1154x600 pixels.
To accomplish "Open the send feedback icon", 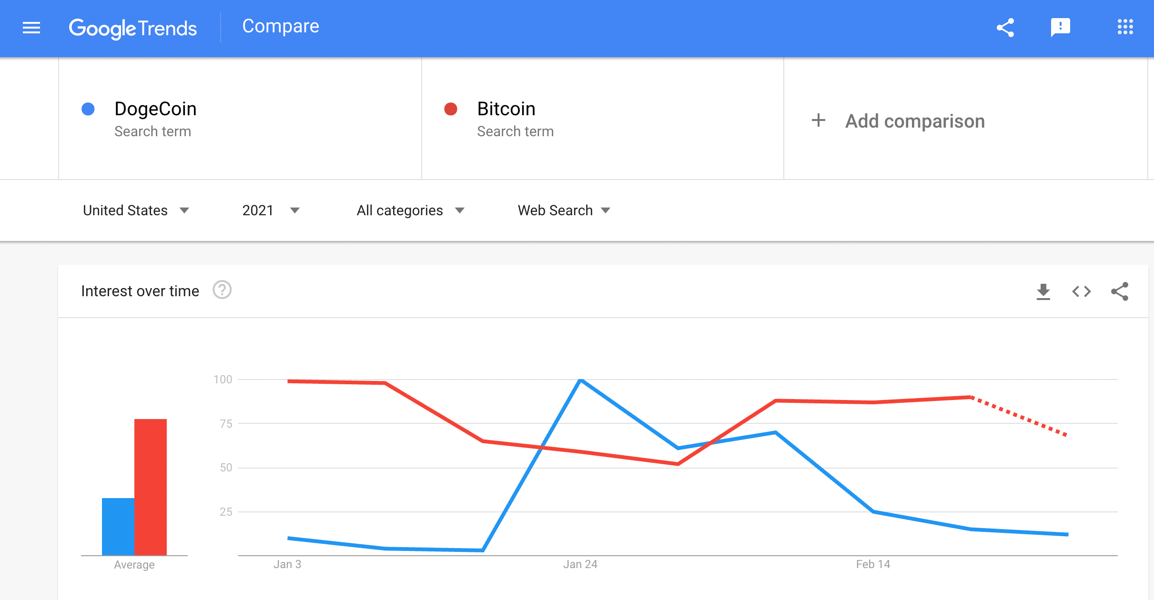I will coord(1060,28).
